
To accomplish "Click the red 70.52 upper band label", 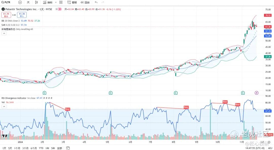I will (x=268, y=15).
